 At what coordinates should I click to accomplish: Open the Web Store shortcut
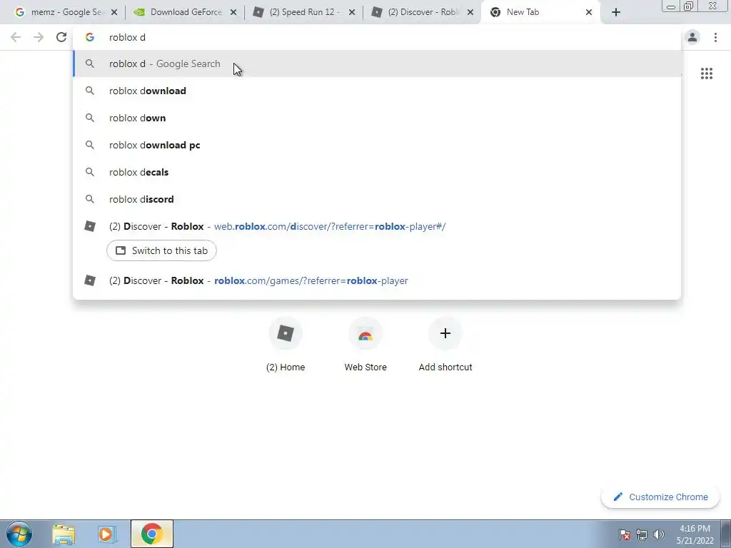pyautogui.click(x=365, y=345)
